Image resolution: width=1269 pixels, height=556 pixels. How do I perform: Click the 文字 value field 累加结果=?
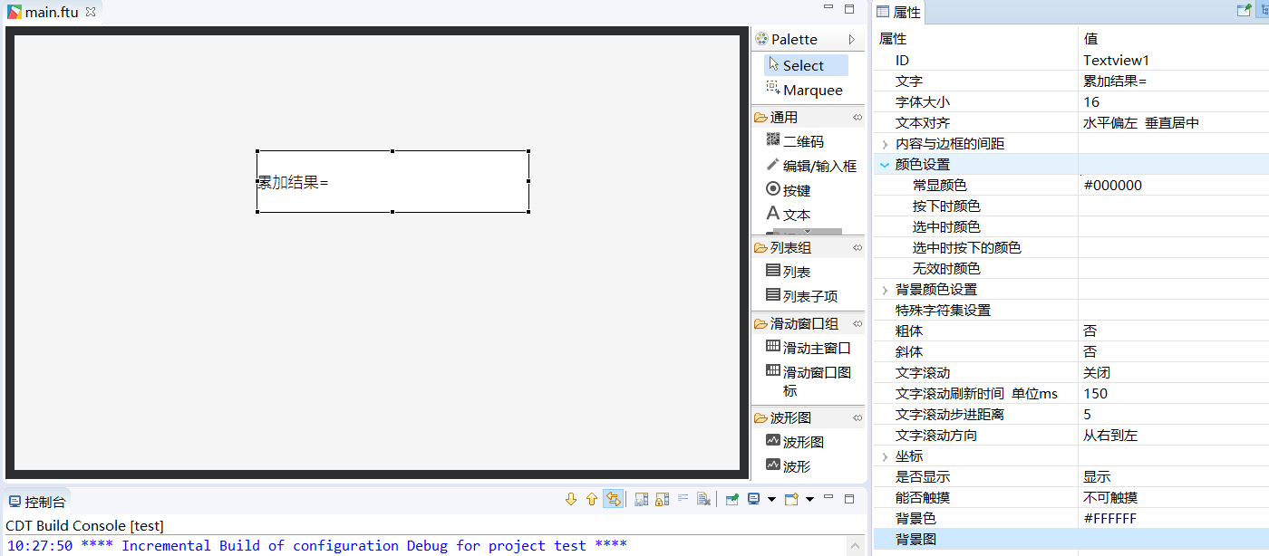pos(1115,81)
